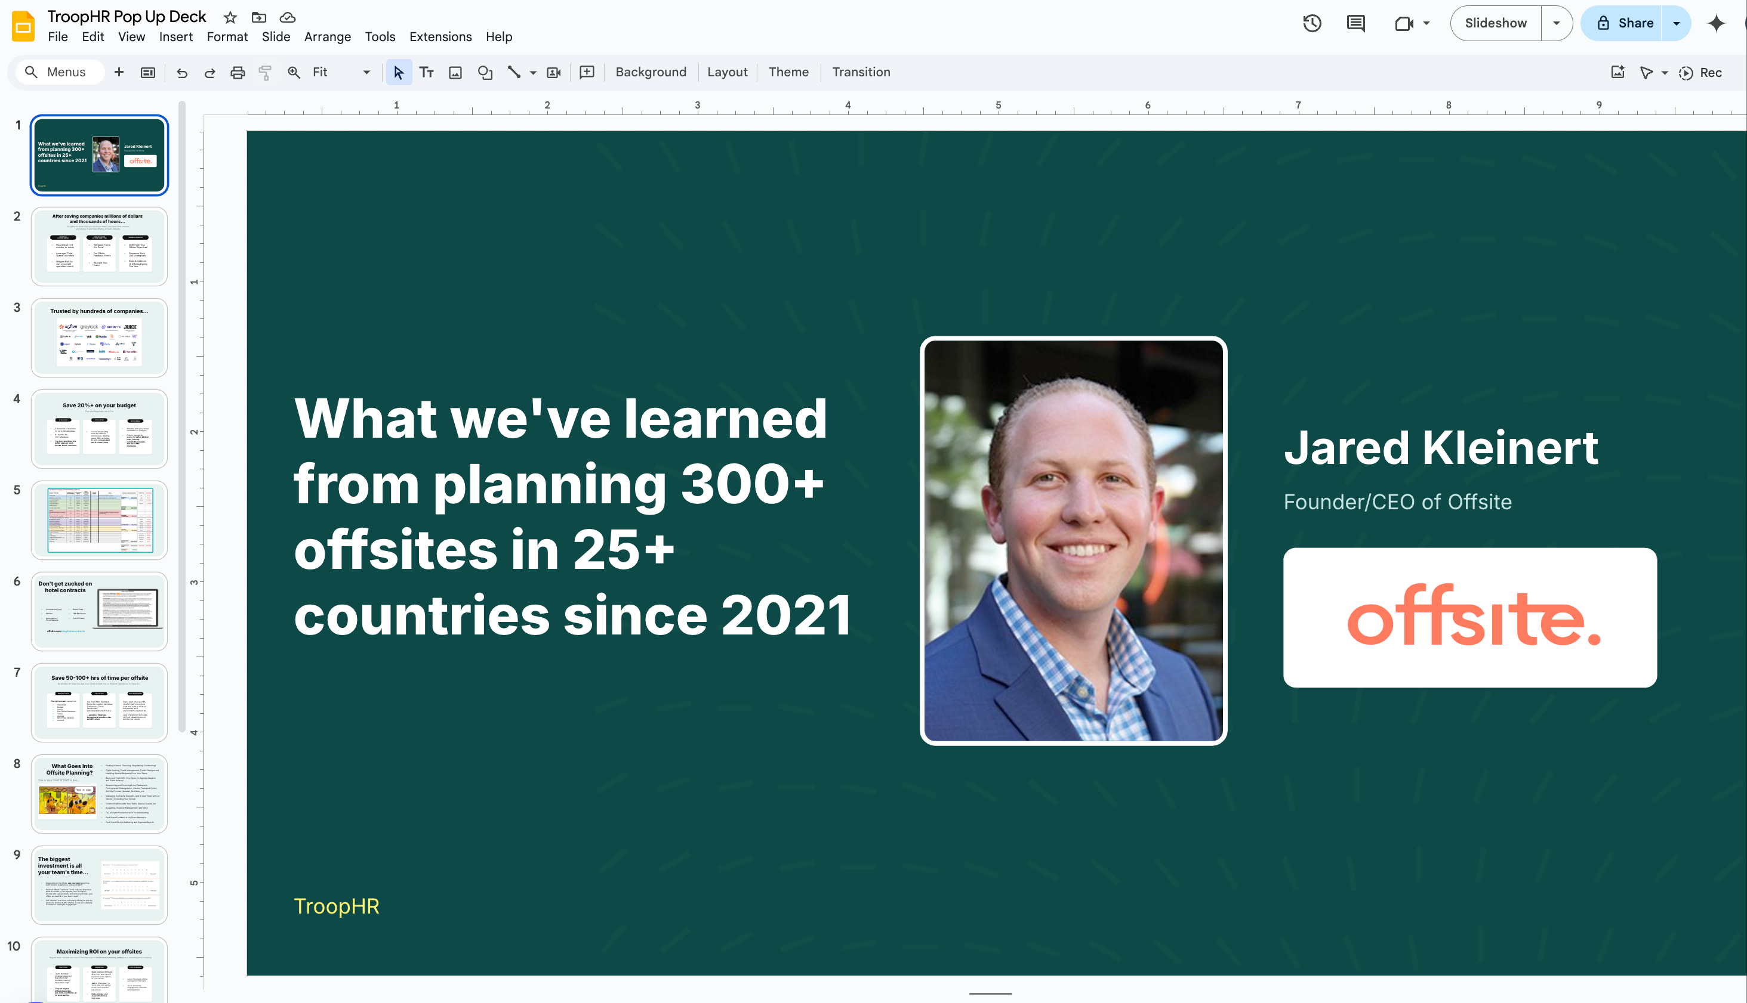1747x1003 pixels.
Task: Open the comments history icon
Action: pos(1355,23)
